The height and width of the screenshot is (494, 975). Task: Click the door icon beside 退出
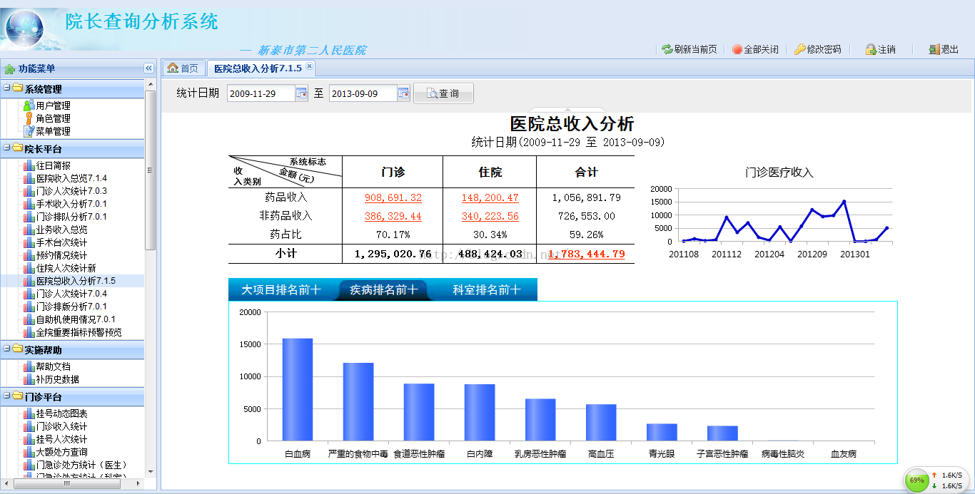[934, 49]
